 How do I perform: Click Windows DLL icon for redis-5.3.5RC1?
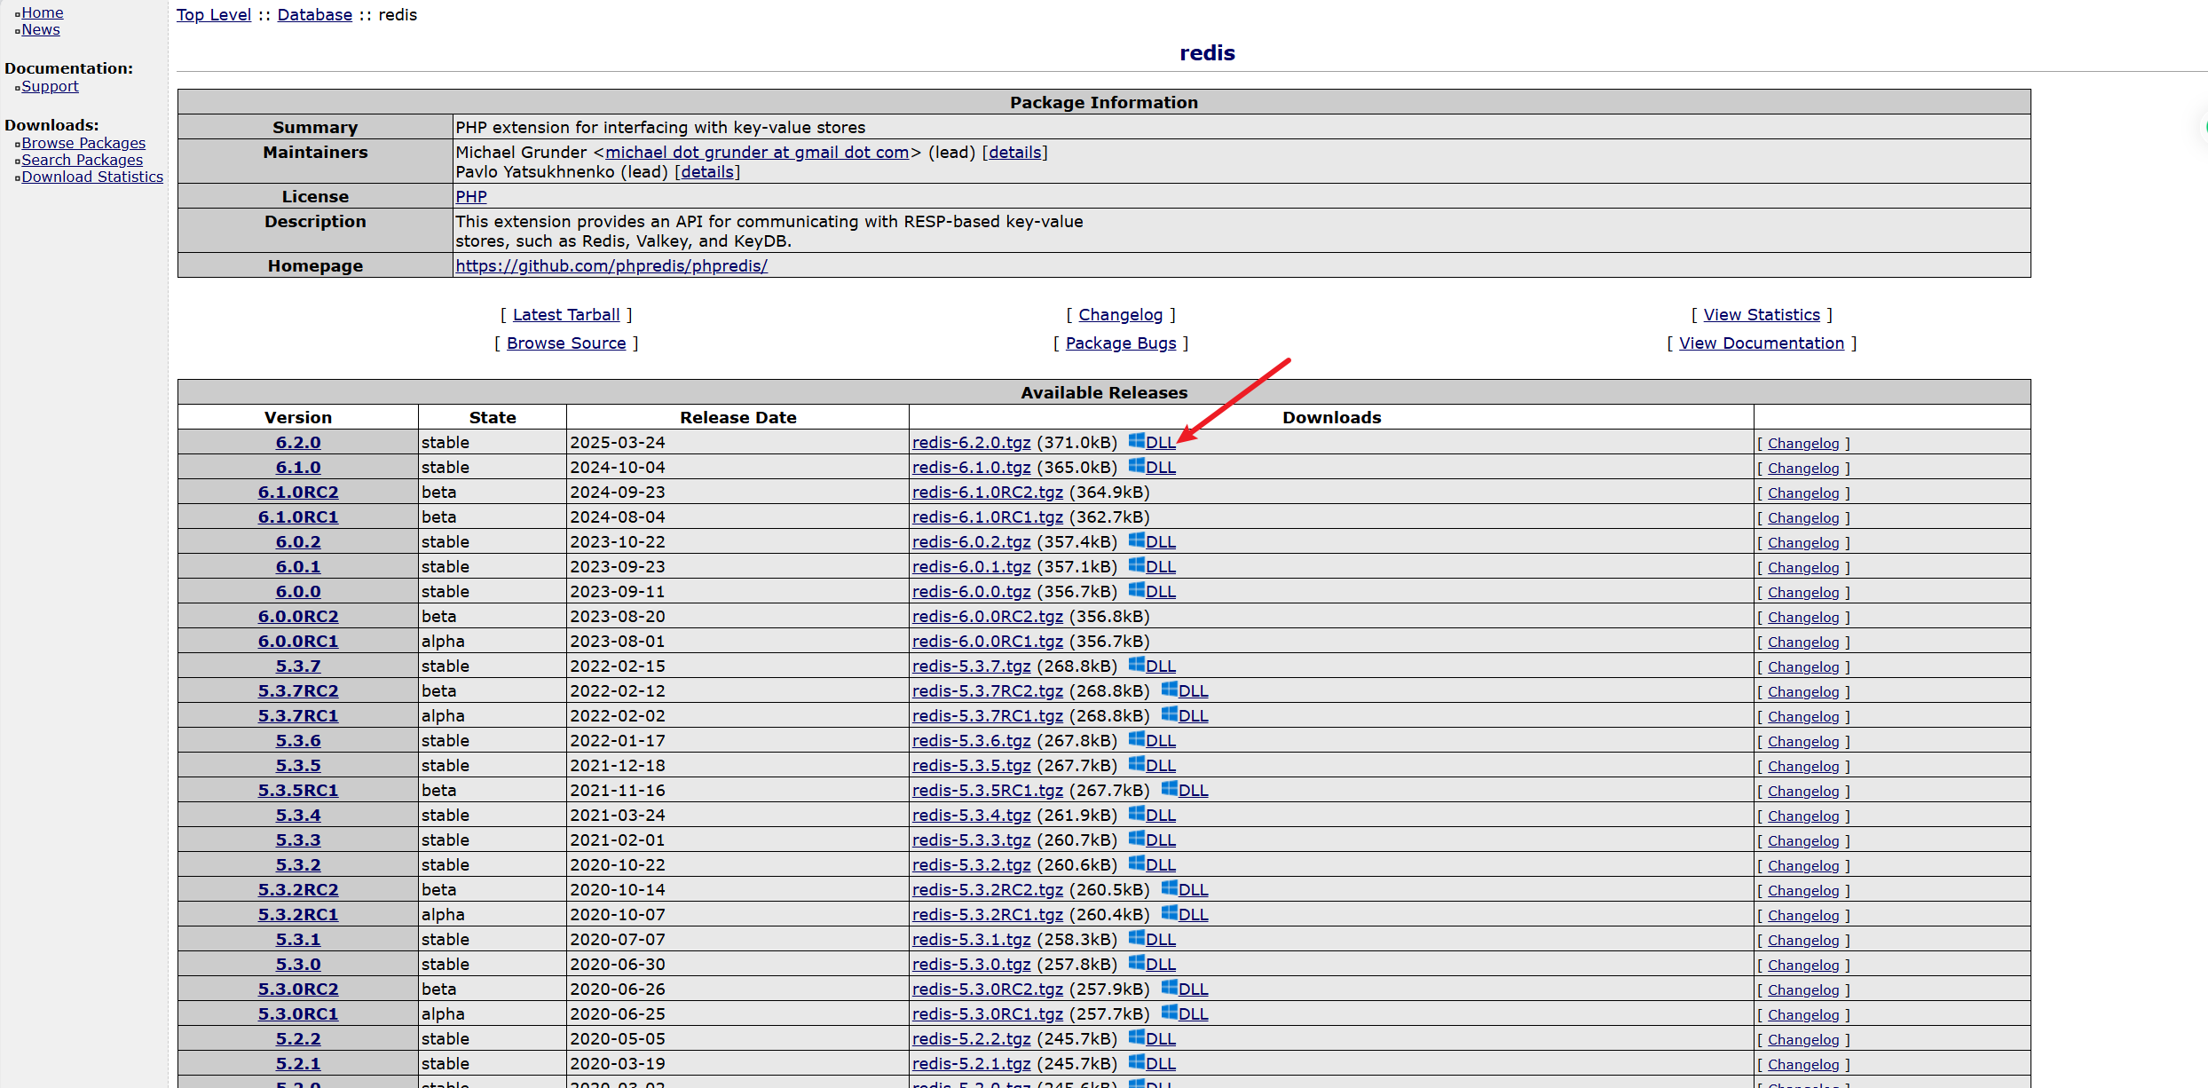[x=1170, y=788]
